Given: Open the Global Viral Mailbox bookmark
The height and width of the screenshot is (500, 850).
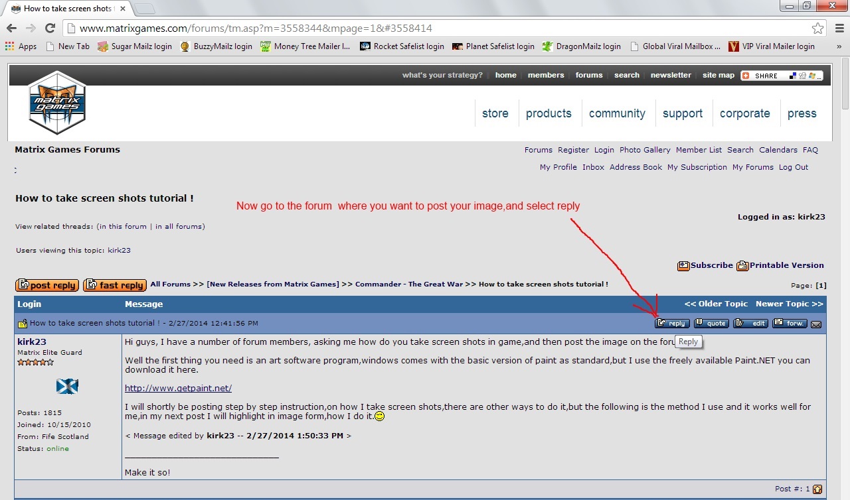Looking at the screenshot, I should (x=674, y=46).
